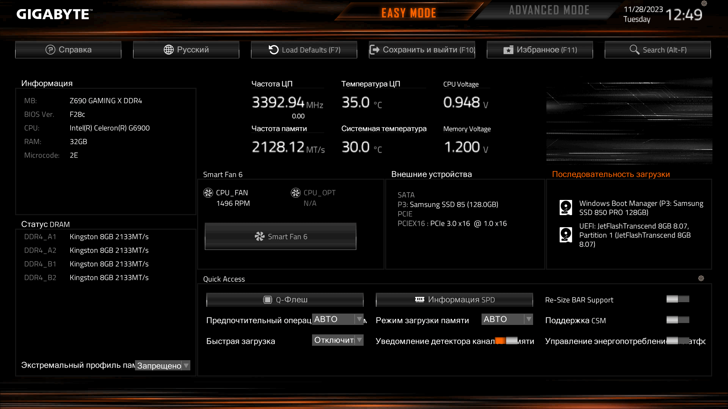
Task: Click the Windows Boot Manager disk icon
Action: point(566,208)
